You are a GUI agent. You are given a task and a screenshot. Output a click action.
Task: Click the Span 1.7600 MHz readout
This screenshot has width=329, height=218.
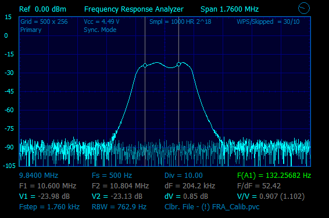(230, 9)
